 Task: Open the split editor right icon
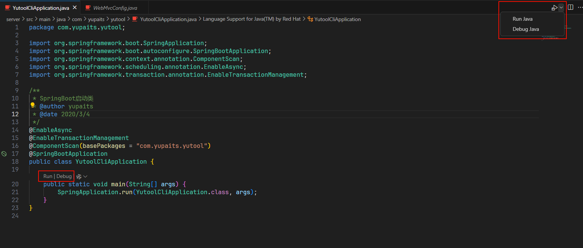(x=571, y=7)
